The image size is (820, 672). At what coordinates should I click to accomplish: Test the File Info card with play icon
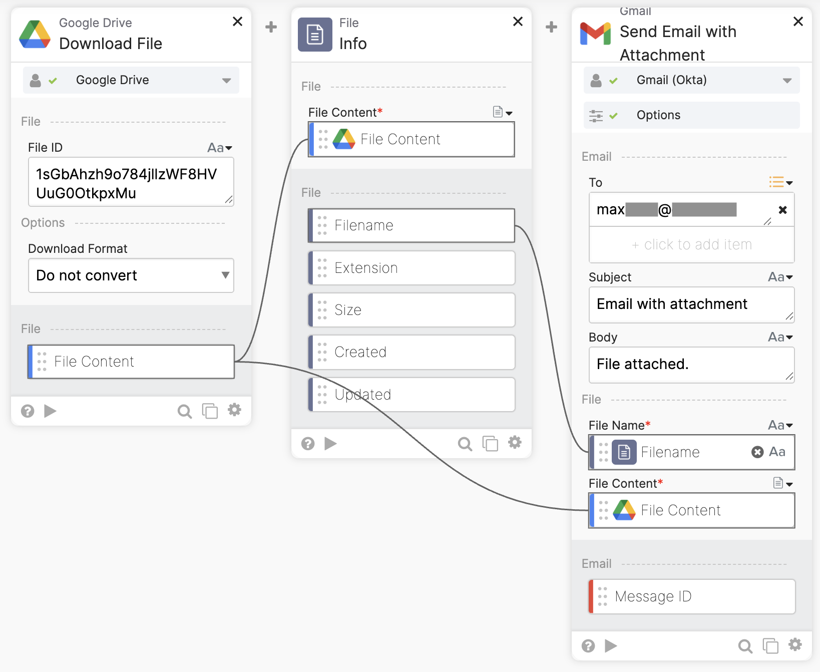[330, 443]
